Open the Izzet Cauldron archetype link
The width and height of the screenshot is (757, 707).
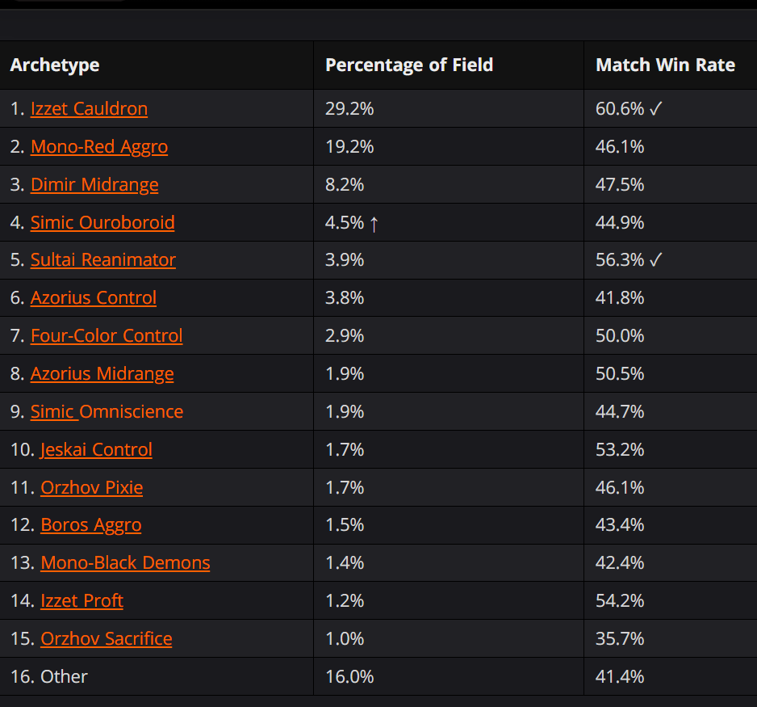89,108
